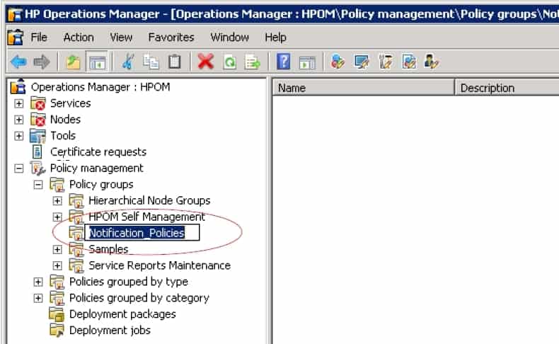Click the Help question mark icon
This screenshot has height=344, width=559.
[x=284, y=62]
